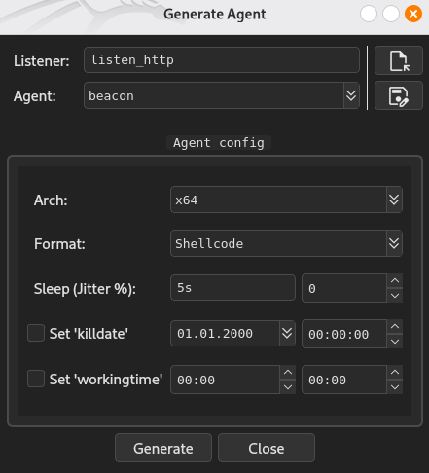The width and height of the screenshot is (429, 473).
Task: Increase the Jitter percent value
Action: [x=395, y=281]
